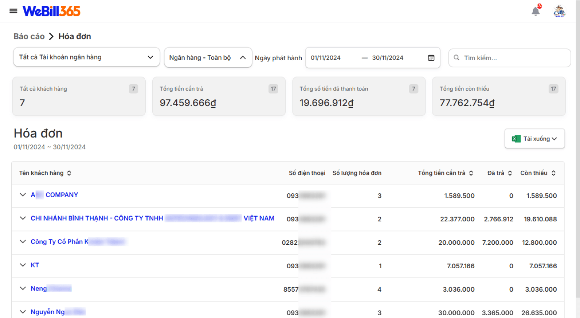Open the user profile avatar
Viewport: 580px width, 318px height.
[x=559, y=11]
